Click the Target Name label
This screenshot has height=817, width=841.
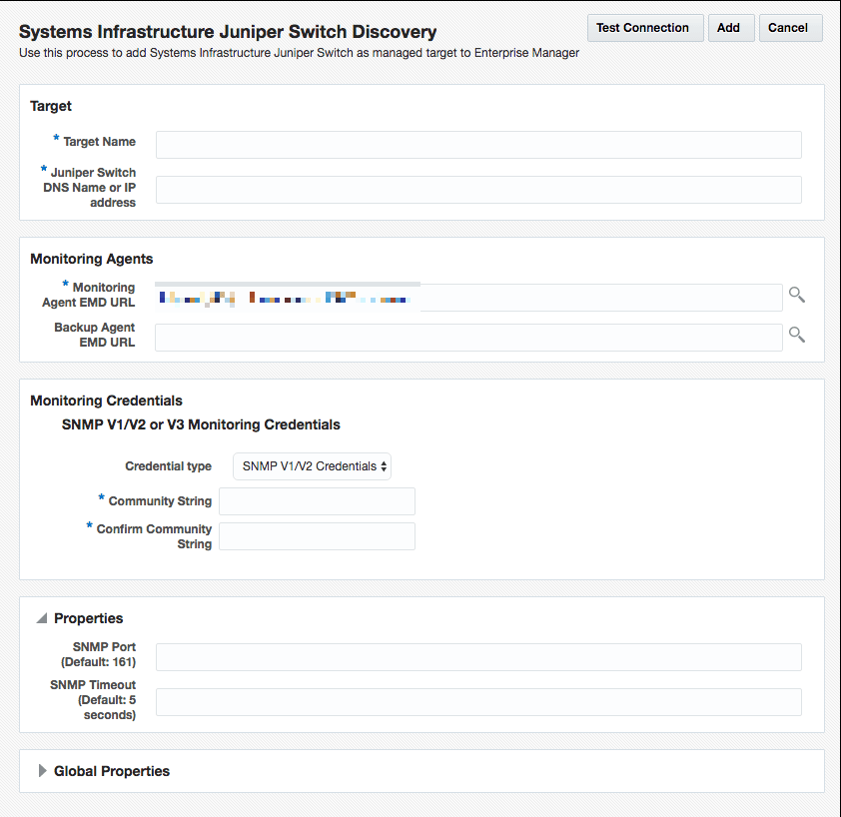pos(99,142)
